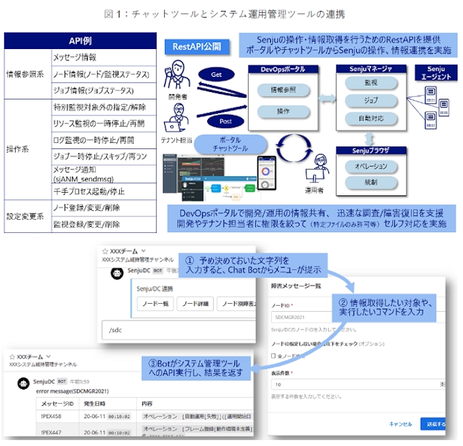
Task: Click the テナント担当 laptop user icon
Action: [175, 118]
